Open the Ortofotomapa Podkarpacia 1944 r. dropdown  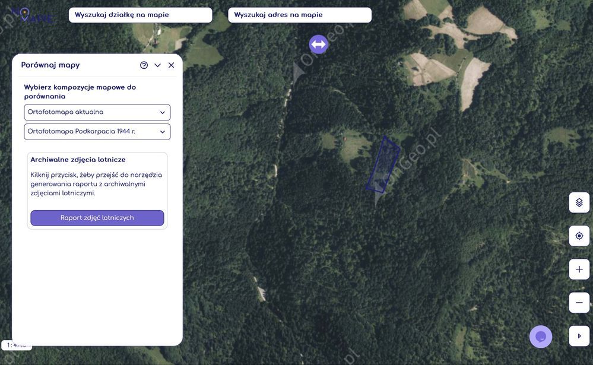(97, 132)
